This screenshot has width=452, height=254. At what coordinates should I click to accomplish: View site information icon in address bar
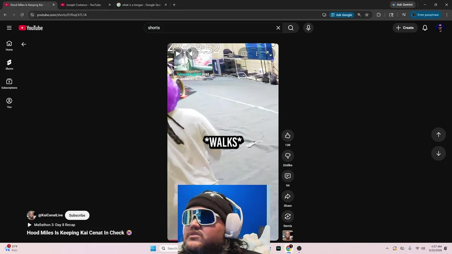click(32, 15)
